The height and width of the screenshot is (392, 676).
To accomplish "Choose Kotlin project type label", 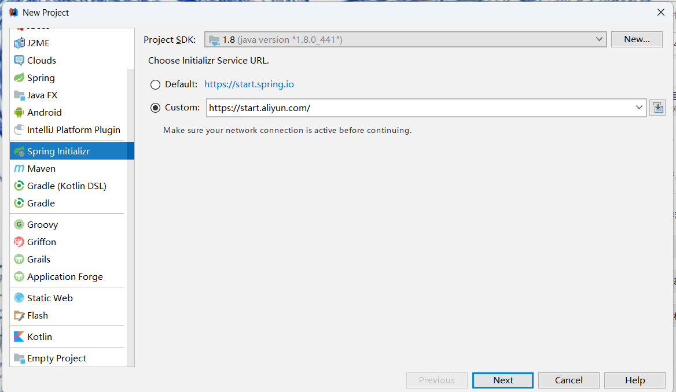I will (x=40, y=337).
